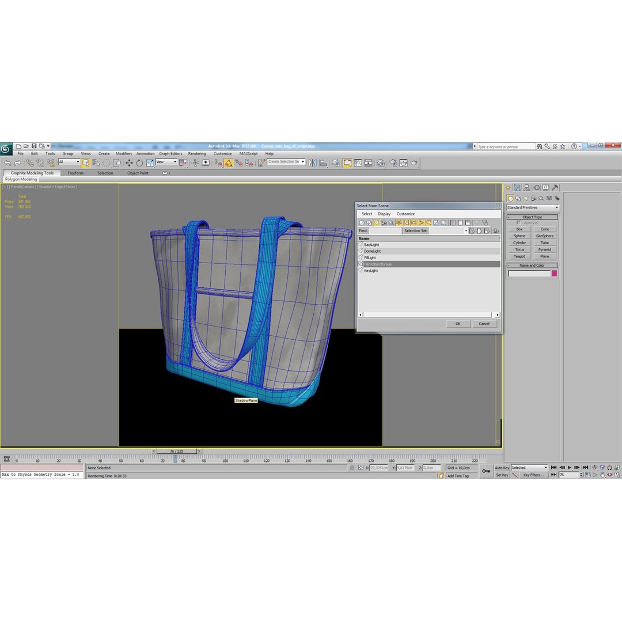Open the MAXScript menu
The image size is (622, 622).
248,154
